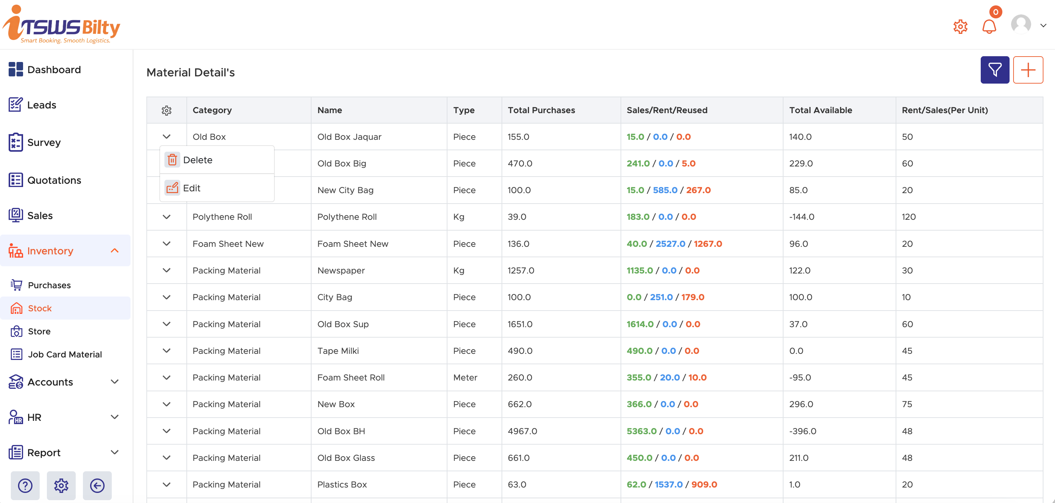Click the Quotations sidebar icon
The height and width of the screenshot is (503, 1055).
point(15,180)
